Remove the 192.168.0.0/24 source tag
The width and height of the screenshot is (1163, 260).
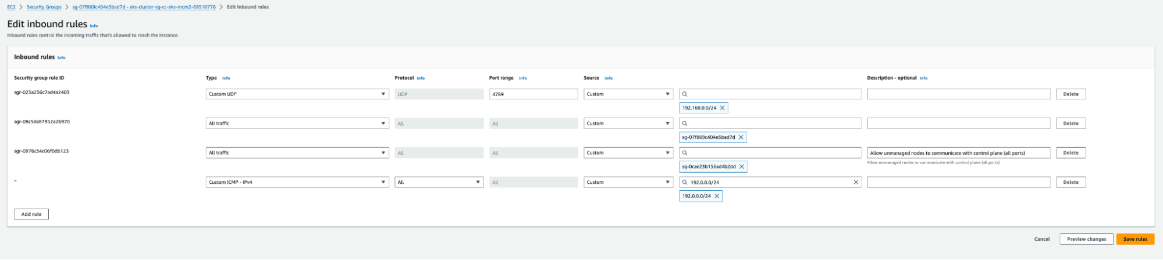pos(722,108)
